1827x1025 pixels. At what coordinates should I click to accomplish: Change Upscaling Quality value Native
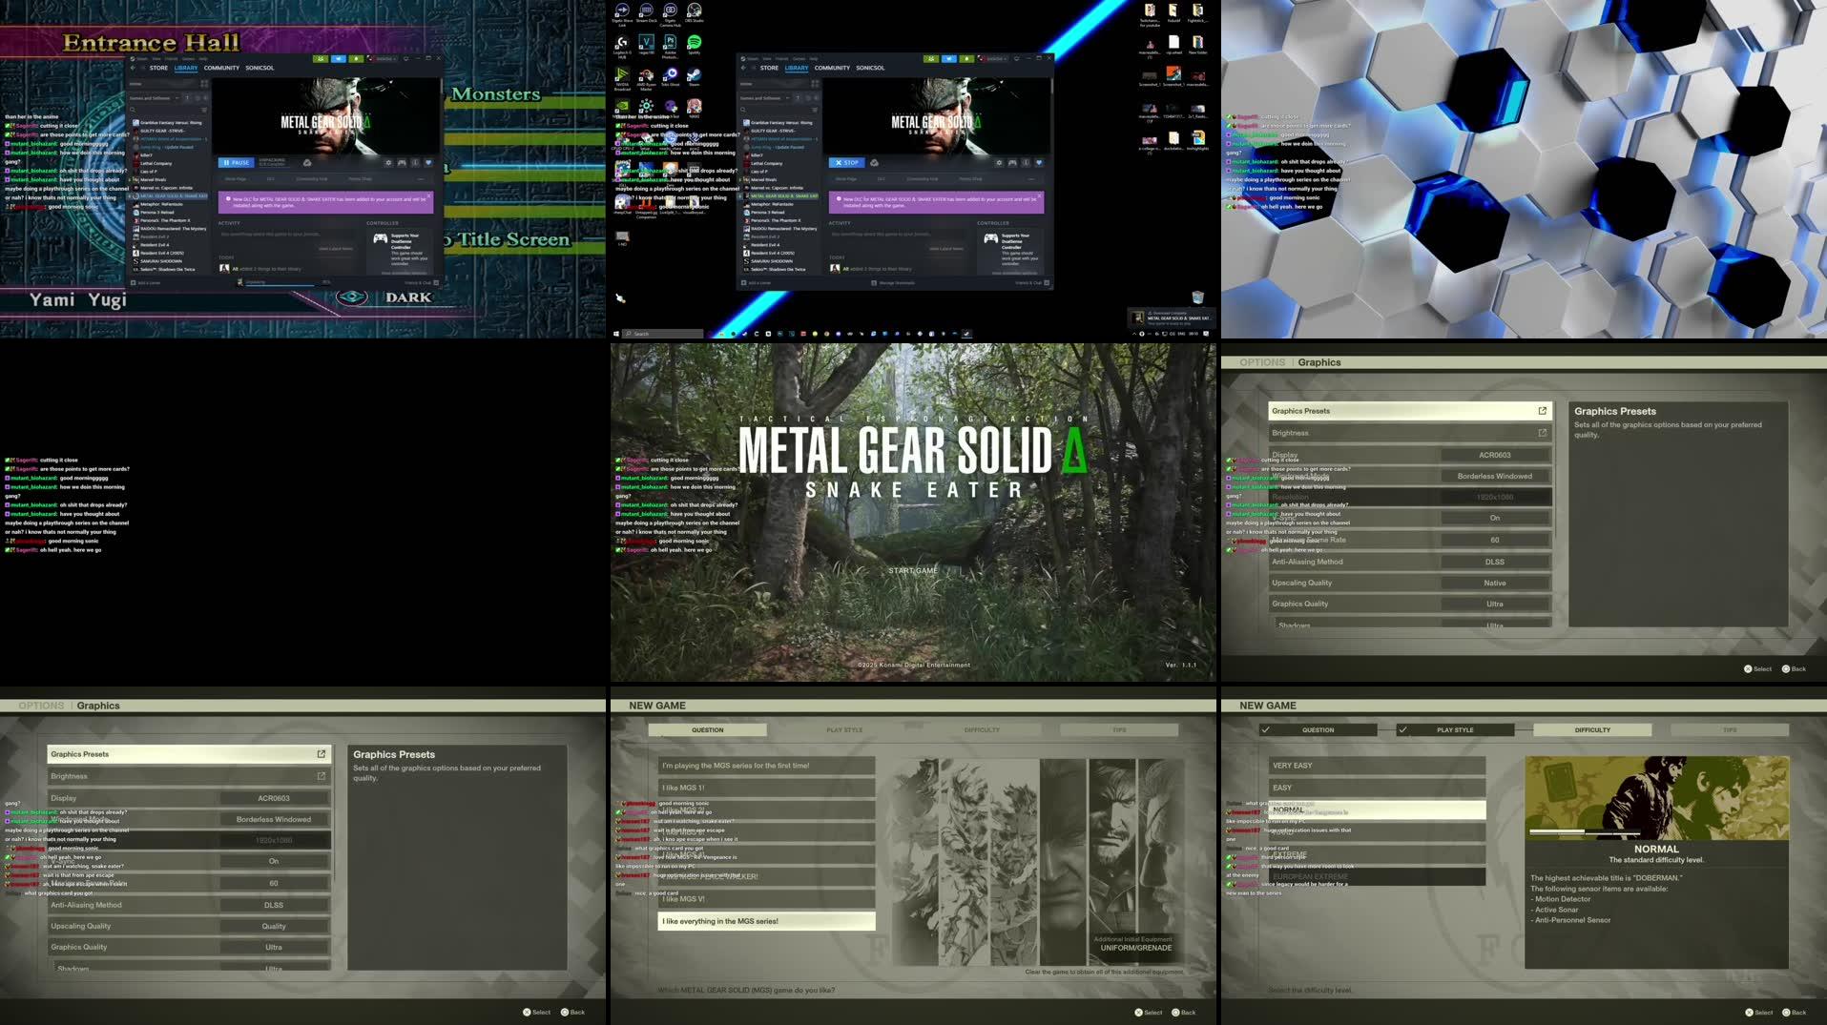click(1494, 583)
